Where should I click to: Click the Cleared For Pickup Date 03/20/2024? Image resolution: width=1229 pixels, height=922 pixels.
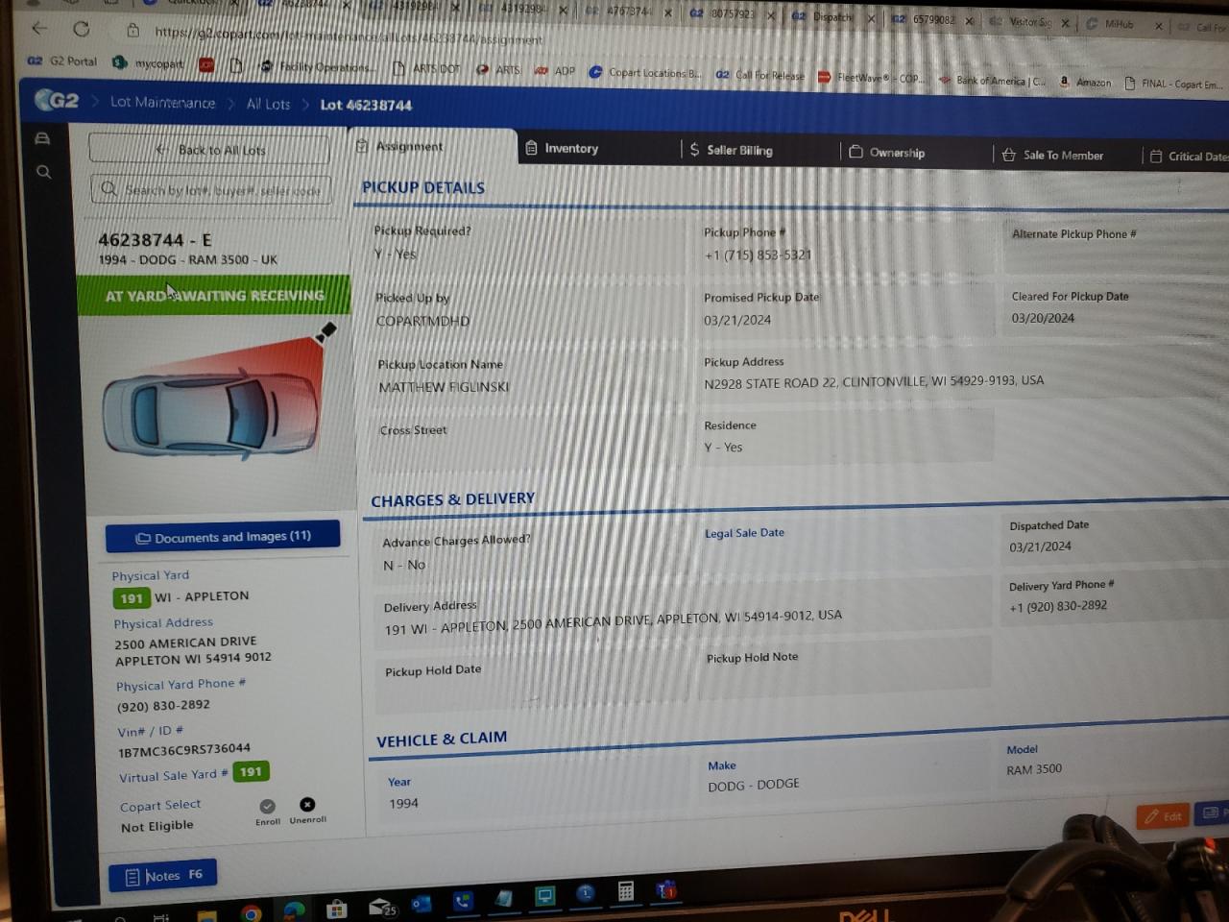[1043, 318]
